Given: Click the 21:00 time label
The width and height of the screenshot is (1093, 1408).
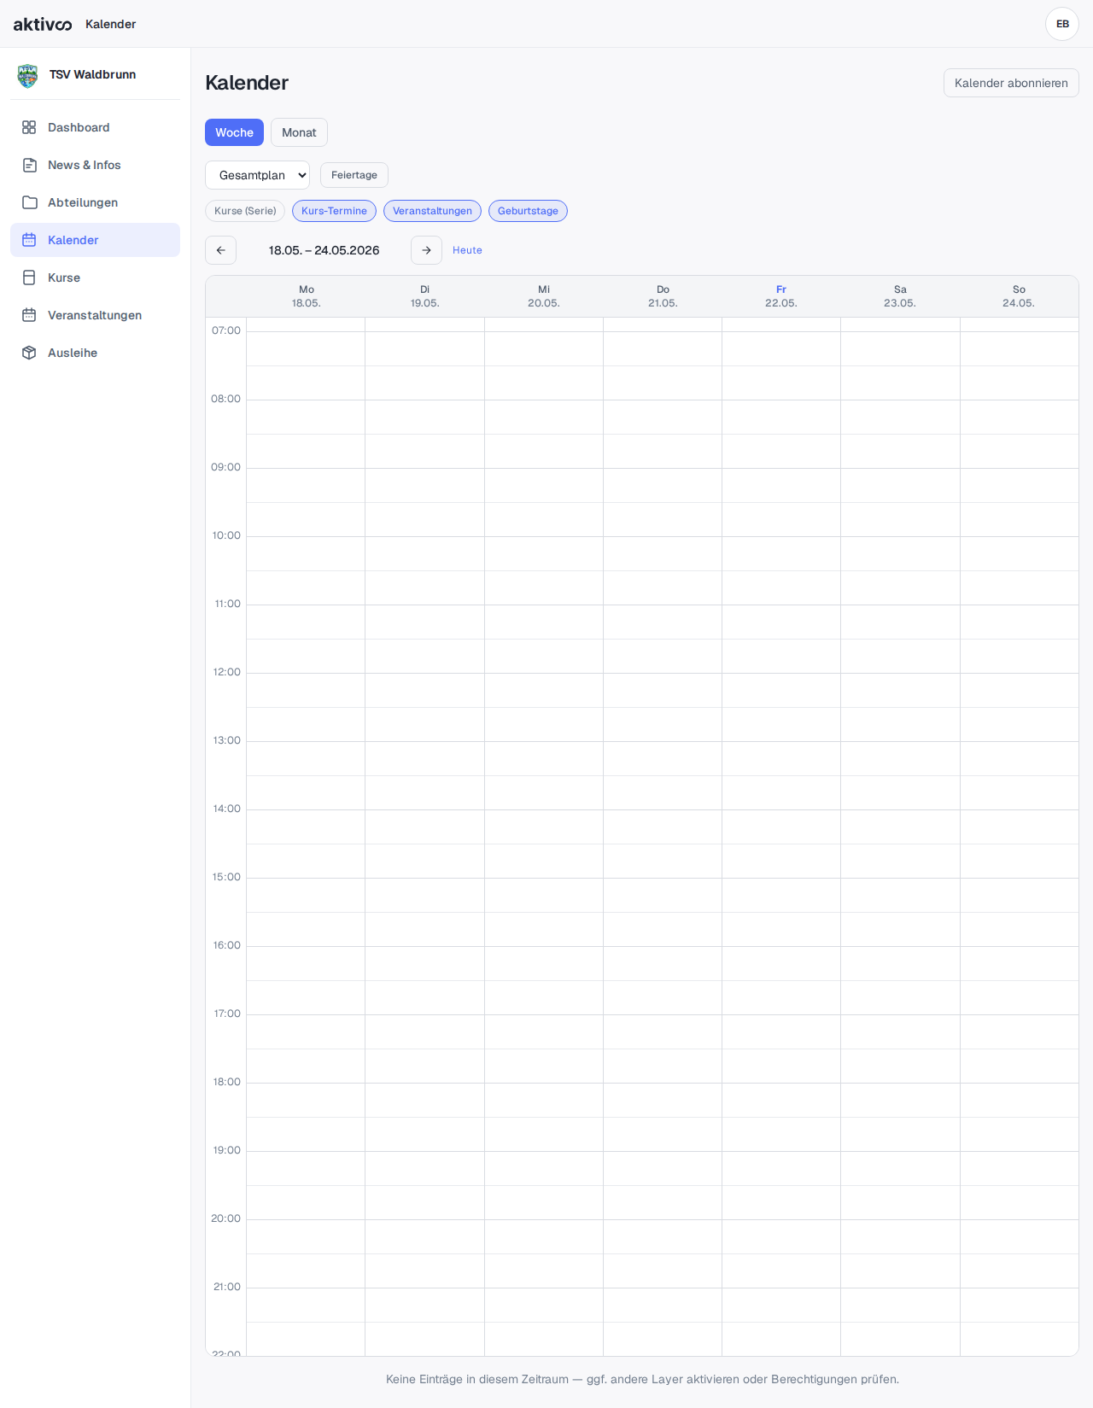Looking at the screenshot, I should tap(226, 1287).
